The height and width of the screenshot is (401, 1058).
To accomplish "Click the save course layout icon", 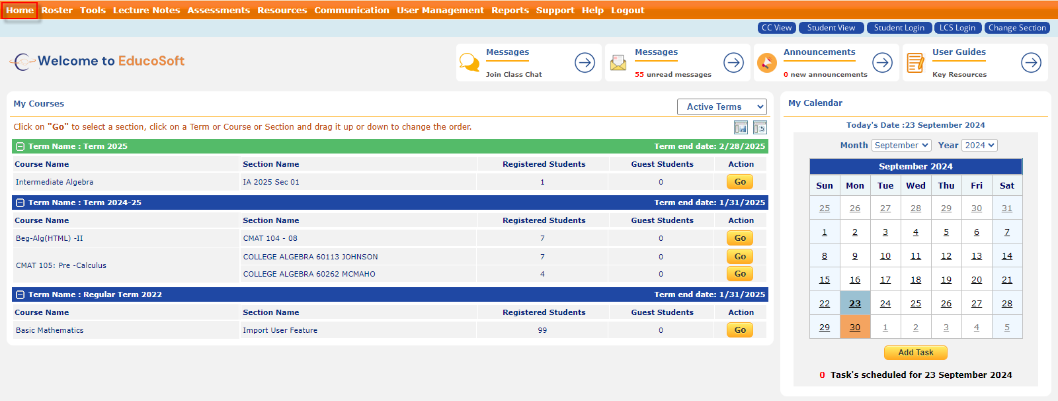I will pyautogui.click(x=741, y=128).
